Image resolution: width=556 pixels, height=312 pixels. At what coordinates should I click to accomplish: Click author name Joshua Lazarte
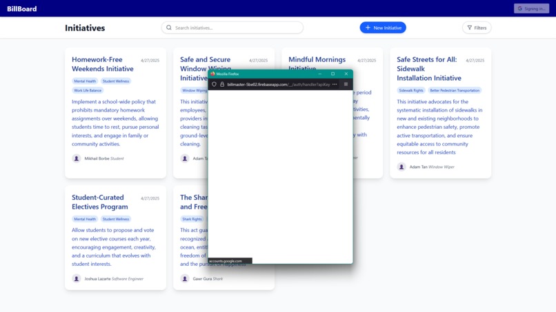[97, 279]
